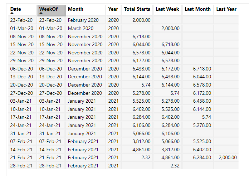This screenshot has width=249, height=176.
Task: Click WeekOf cell 15-Nov-20
Action: click(x=51, y=44)
